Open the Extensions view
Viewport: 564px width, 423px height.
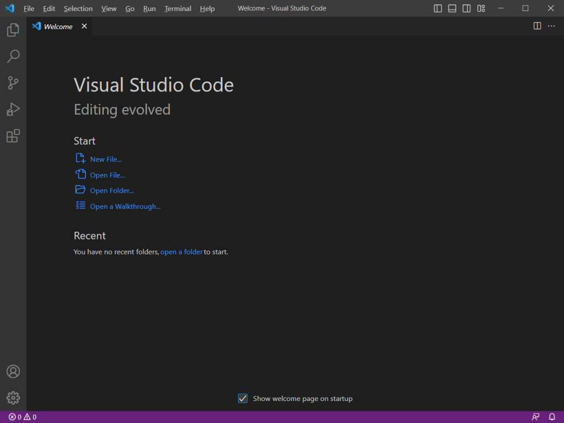(13, 136)
